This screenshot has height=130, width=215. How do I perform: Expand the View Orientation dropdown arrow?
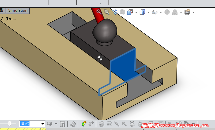(136, 12)
